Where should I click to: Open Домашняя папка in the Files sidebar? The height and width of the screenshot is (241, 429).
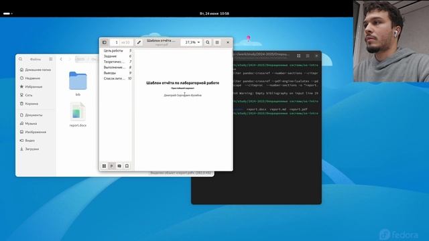click(36, 70)
